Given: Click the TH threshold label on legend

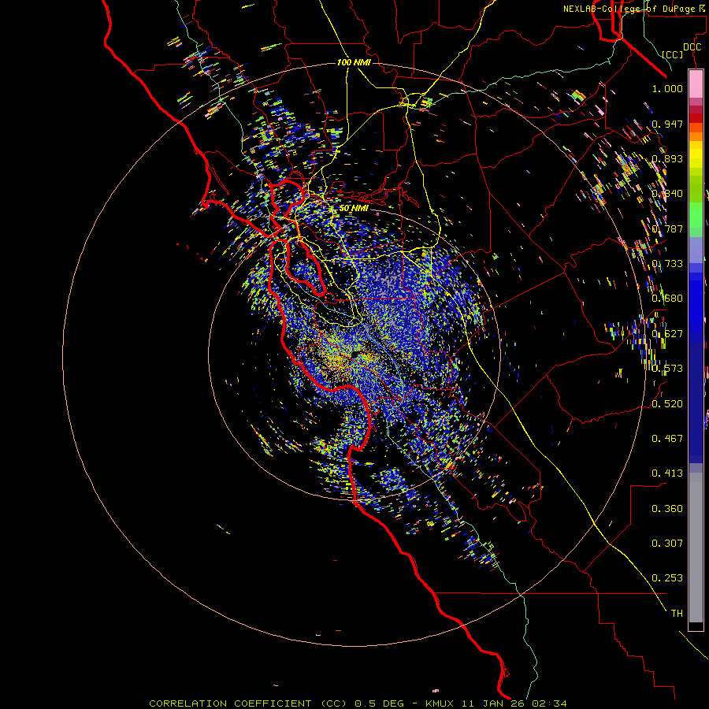Looking at the screenshot, I should (677, 614).
